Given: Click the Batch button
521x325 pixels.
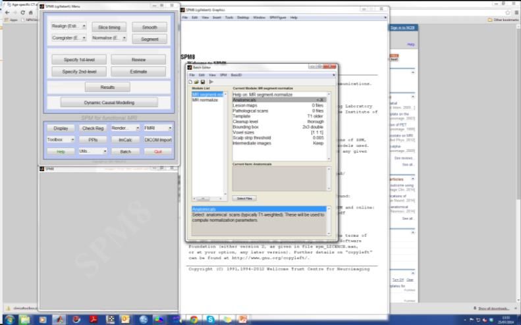Looking at the screenshot, I should pyautogui.click(x=125, y=151).
